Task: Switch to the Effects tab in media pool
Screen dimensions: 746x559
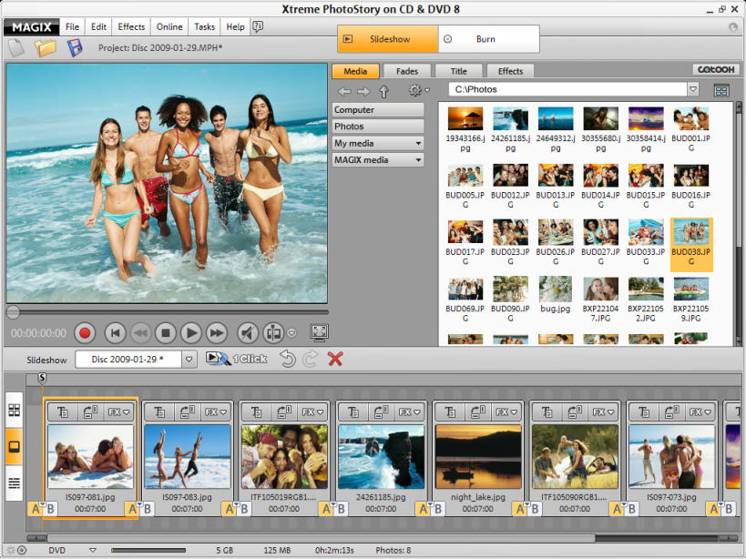Action: tap(510, 71)
